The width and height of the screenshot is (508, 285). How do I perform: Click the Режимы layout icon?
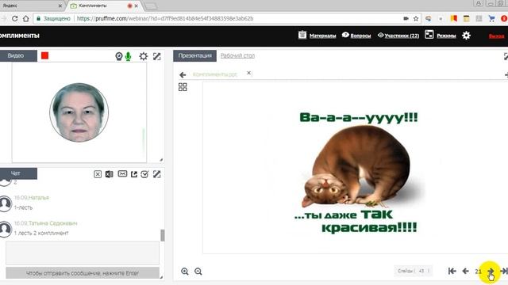(429, 35)
